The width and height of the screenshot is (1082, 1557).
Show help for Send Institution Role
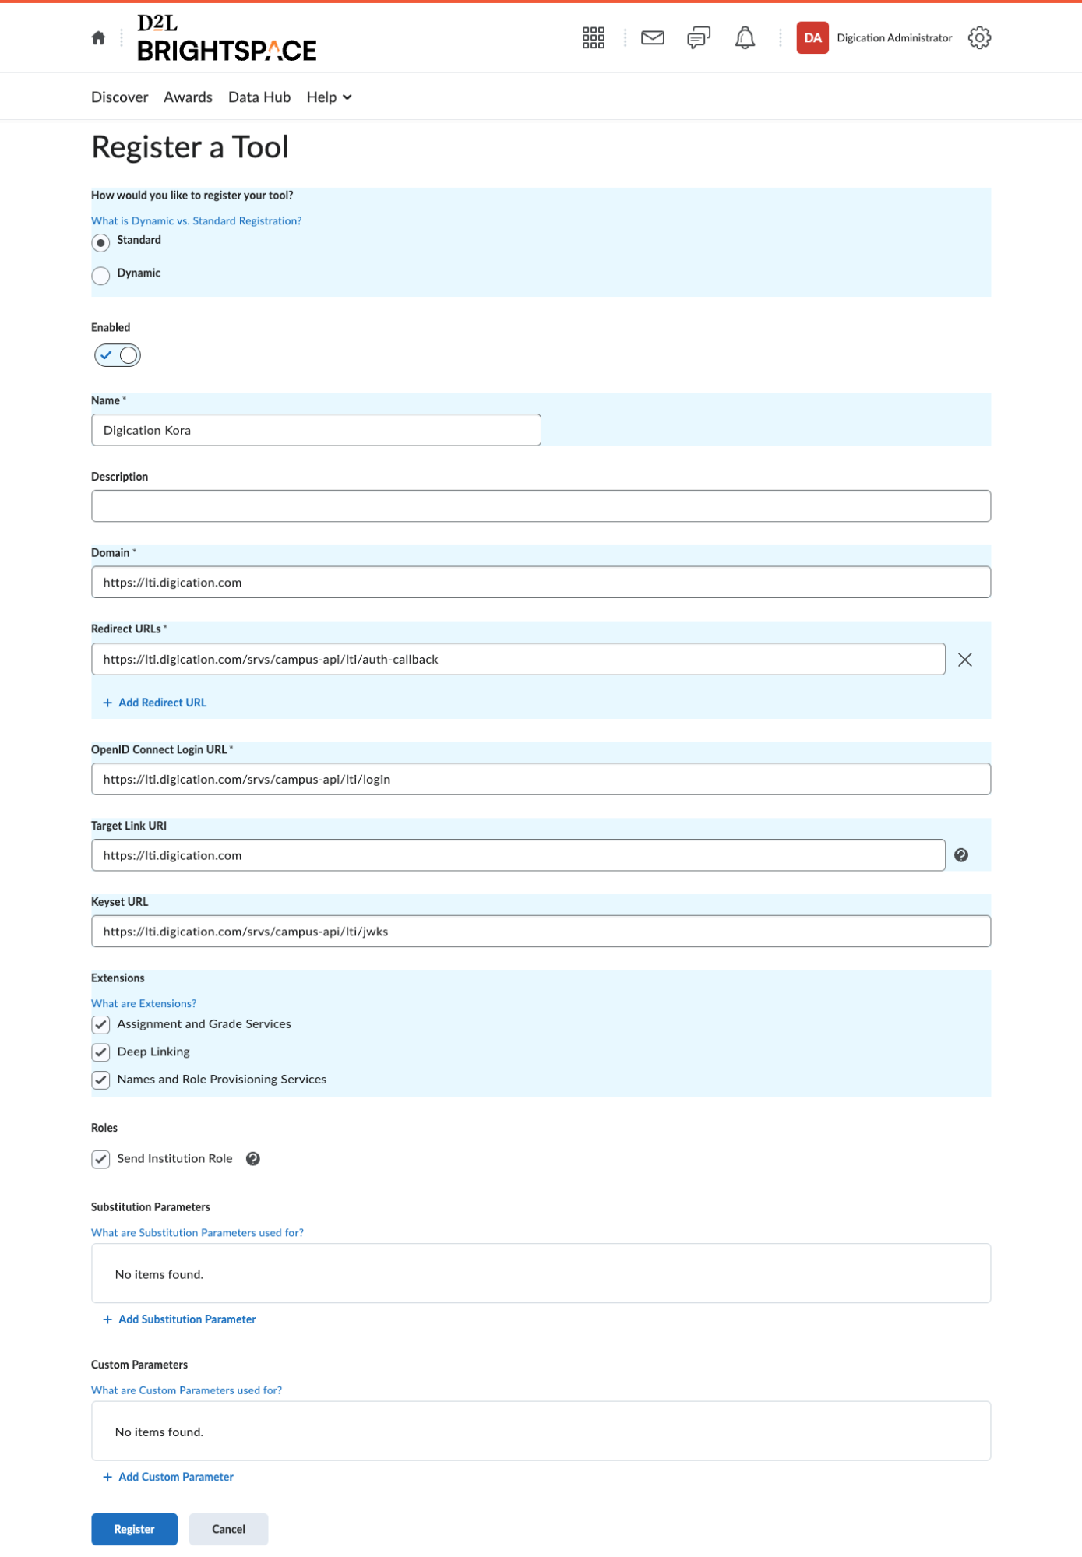tap(253, 1159)
